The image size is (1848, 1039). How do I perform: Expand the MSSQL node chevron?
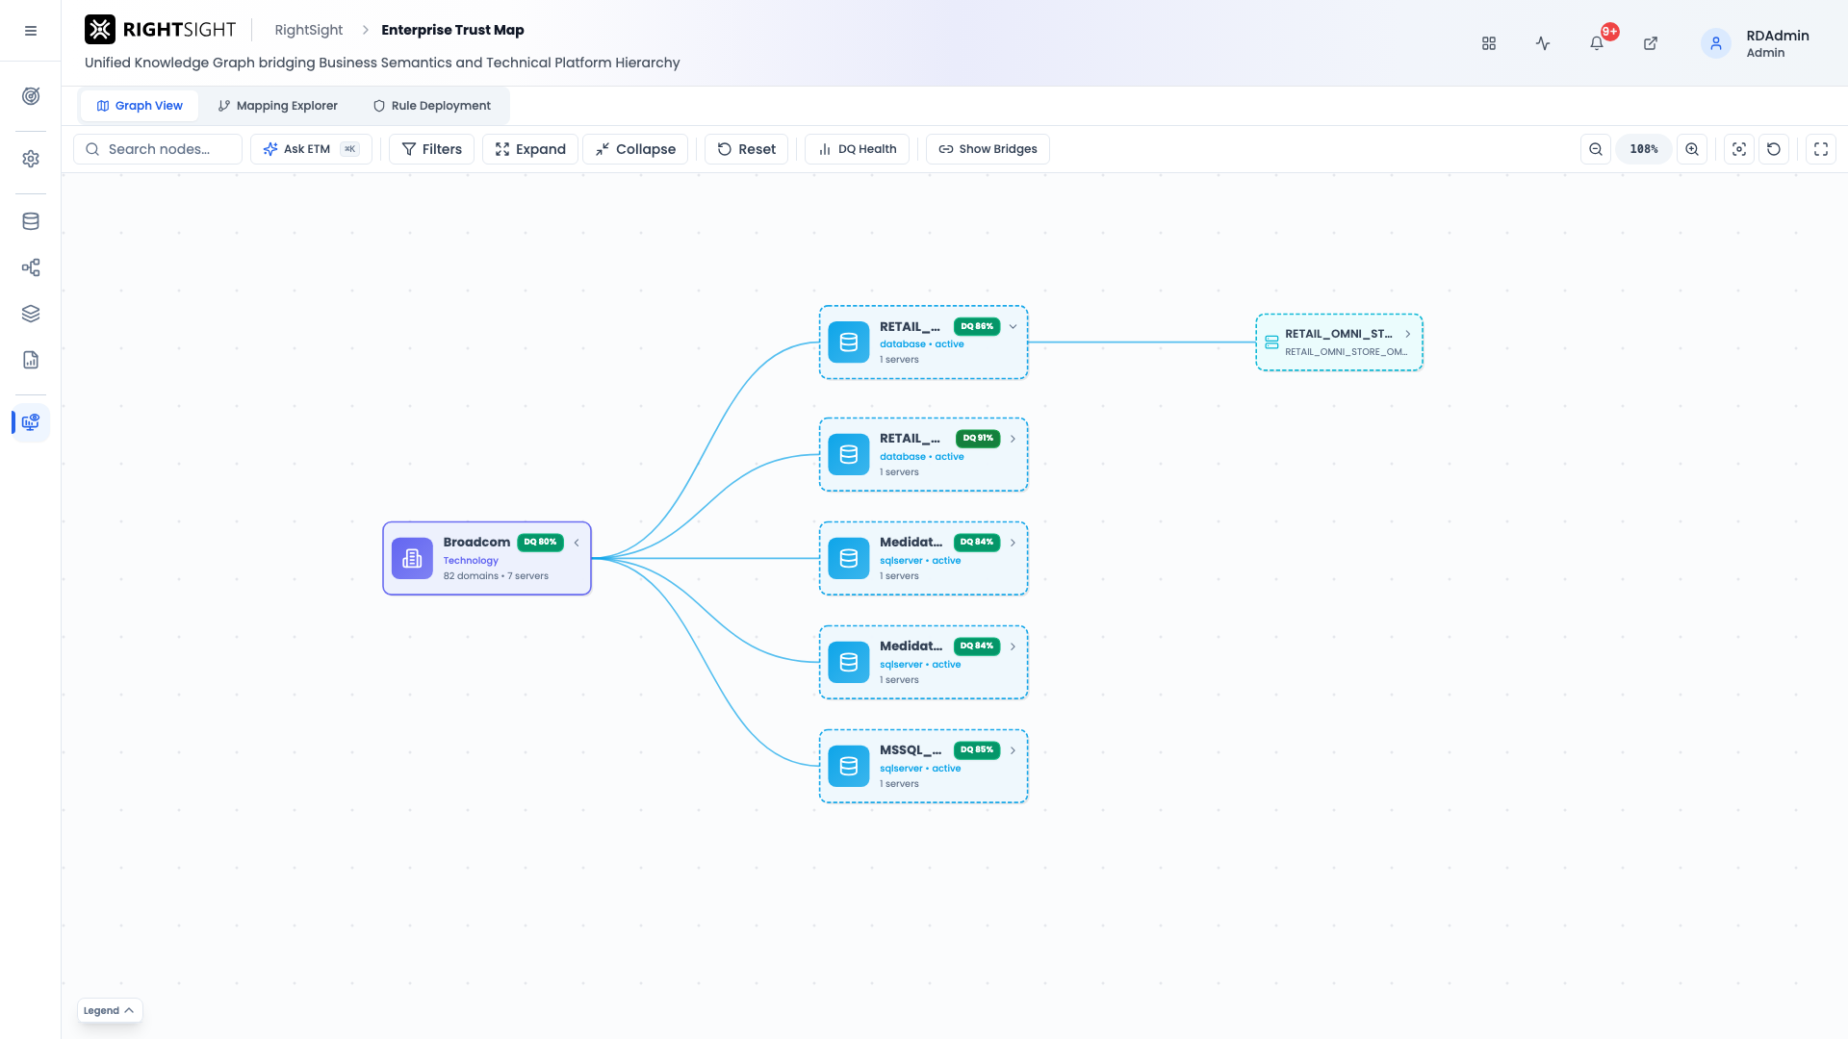(1013, 750)
